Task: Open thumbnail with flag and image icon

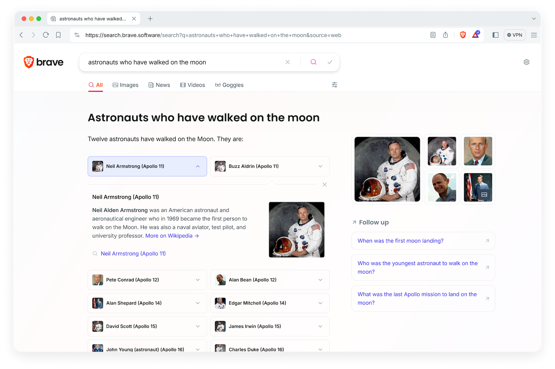Action: pos(478,187)
